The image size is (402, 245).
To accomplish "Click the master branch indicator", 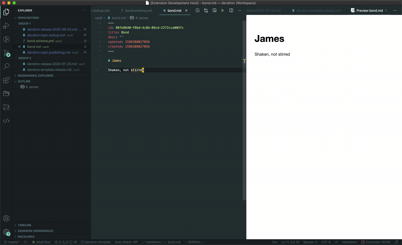I will [x=12, y=242].
